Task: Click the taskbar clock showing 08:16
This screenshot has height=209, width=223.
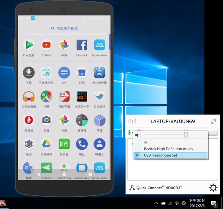Action: coord(197,203)
